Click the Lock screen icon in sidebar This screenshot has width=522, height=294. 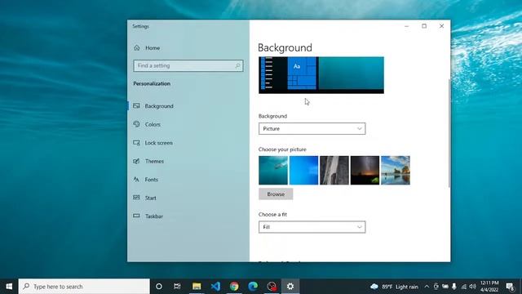tap(136, 143)
